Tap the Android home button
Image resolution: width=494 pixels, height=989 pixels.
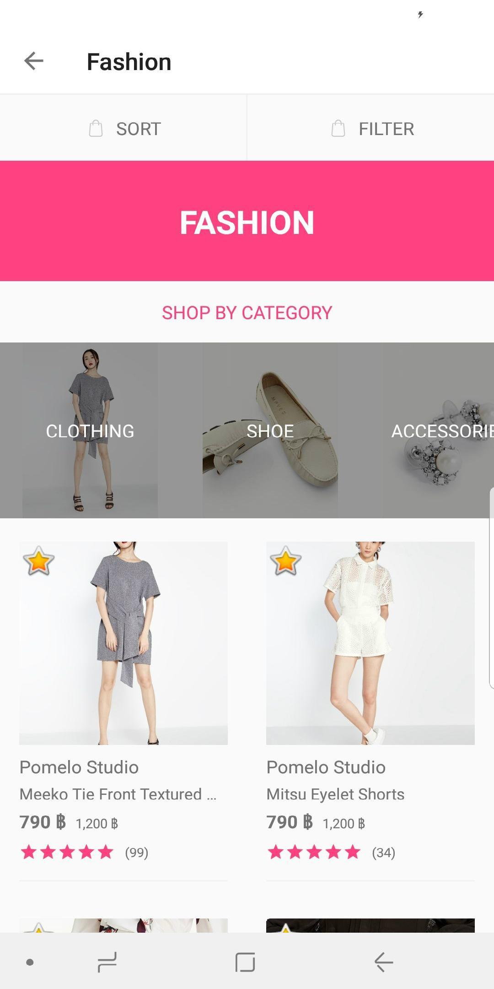tap(245, 962)
